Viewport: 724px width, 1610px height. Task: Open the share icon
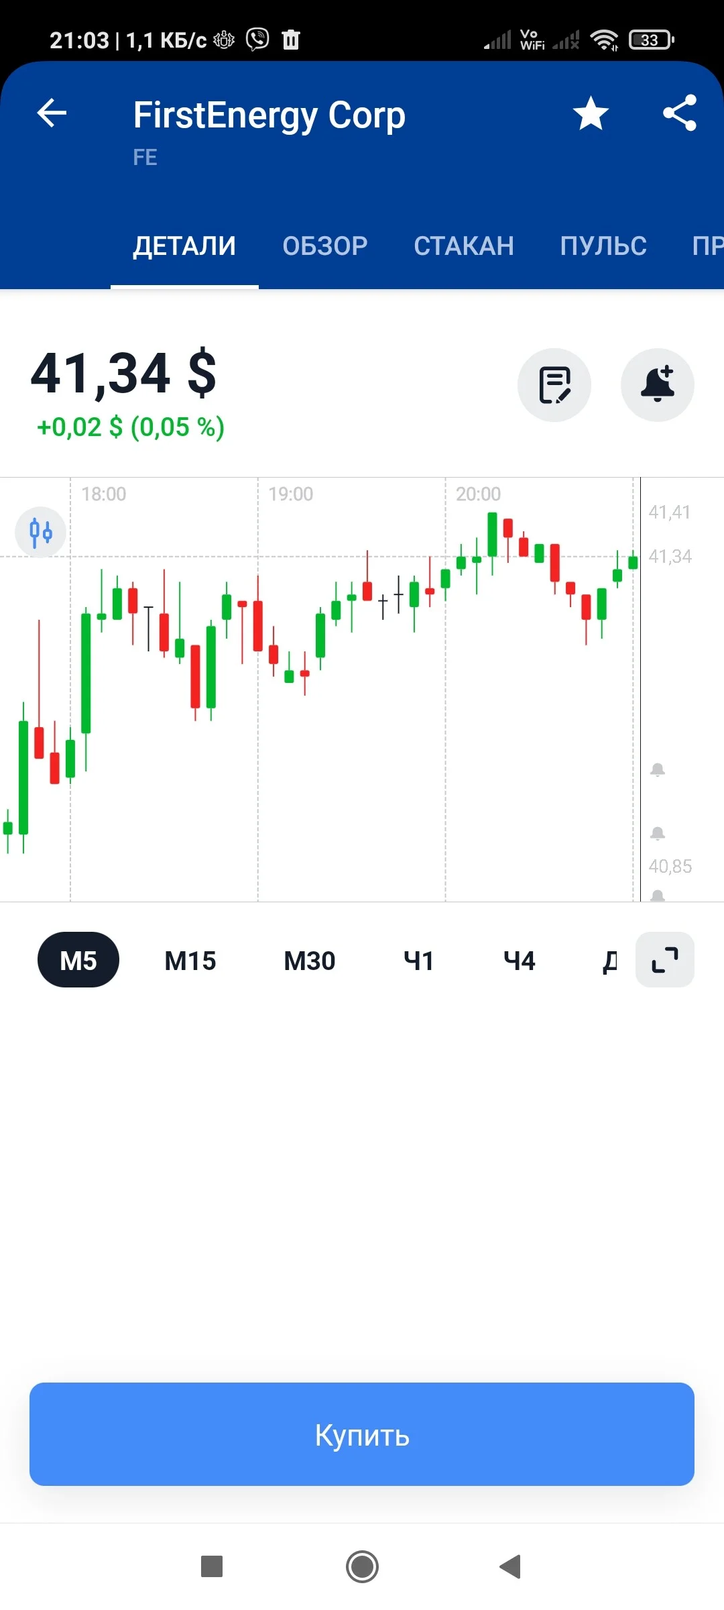[x=680, y=113]
